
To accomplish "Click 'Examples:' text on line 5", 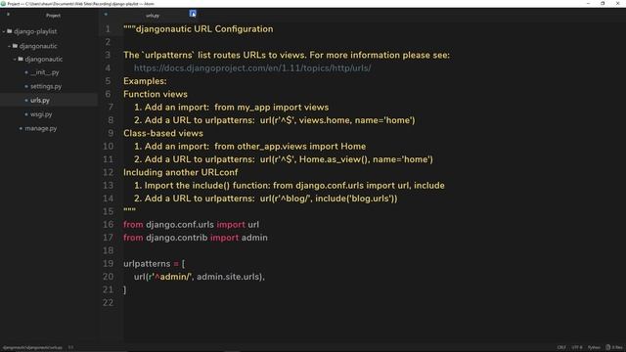I will pos(145,81).
